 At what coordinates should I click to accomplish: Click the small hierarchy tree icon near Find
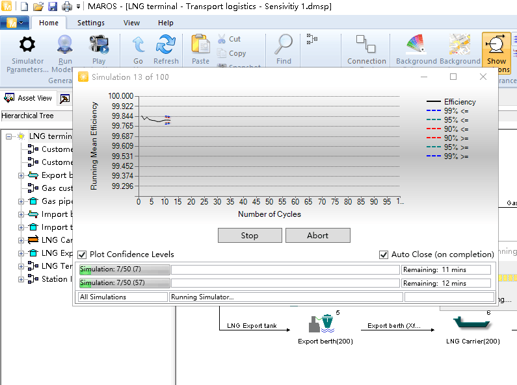pyautogui.click(x=312, y=39)
